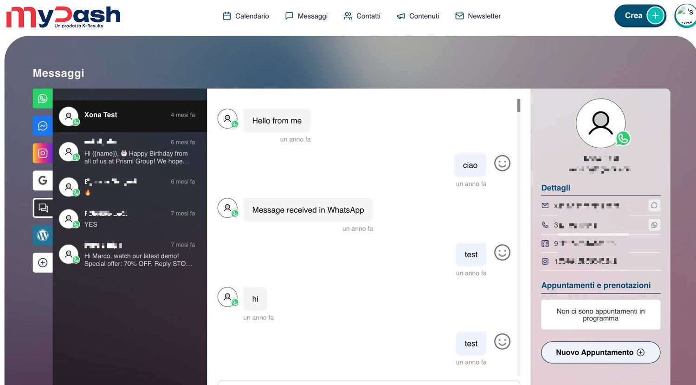Click the 'Message received in WhatsApp' bubble
Image resolution: width=696 pixels, height=385 pixels.
[308, 210]
